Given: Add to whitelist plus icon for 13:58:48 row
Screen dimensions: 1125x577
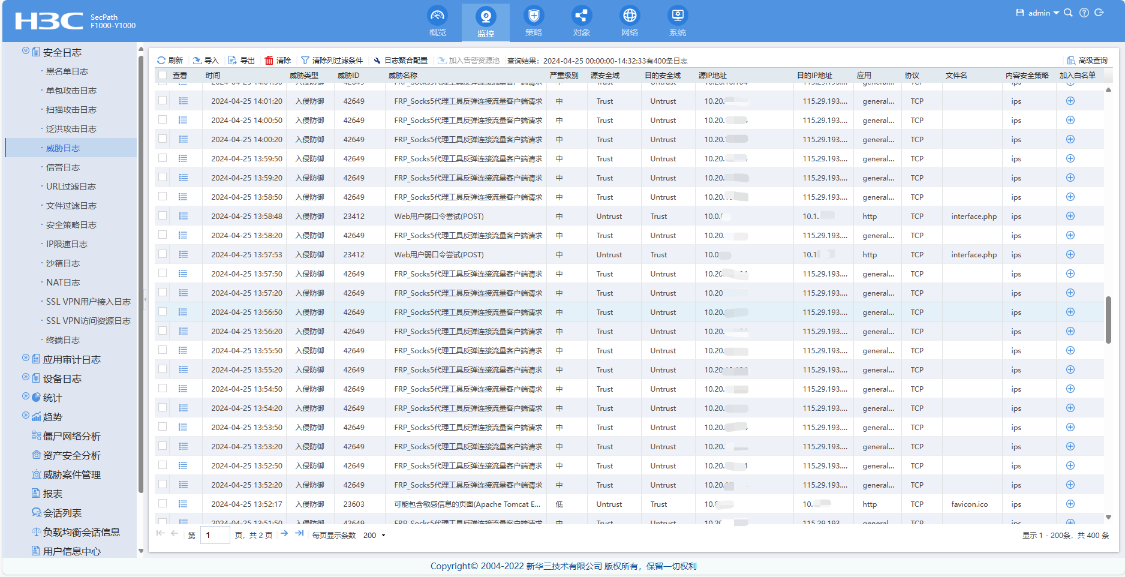Looking at the screenshot, I should click(x=1070, y=216).
